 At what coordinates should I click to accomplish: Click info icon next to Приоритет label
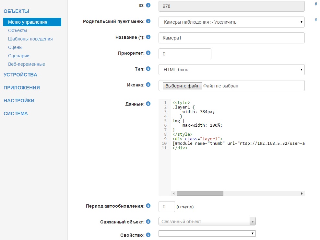pos(148,53)
